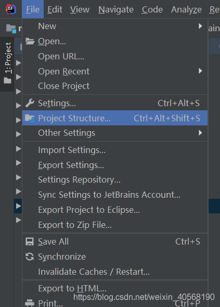This screenshot has width=220, height=307.
Task: Click the Synchronize refresh arrows icon
Action: [30, 257]
